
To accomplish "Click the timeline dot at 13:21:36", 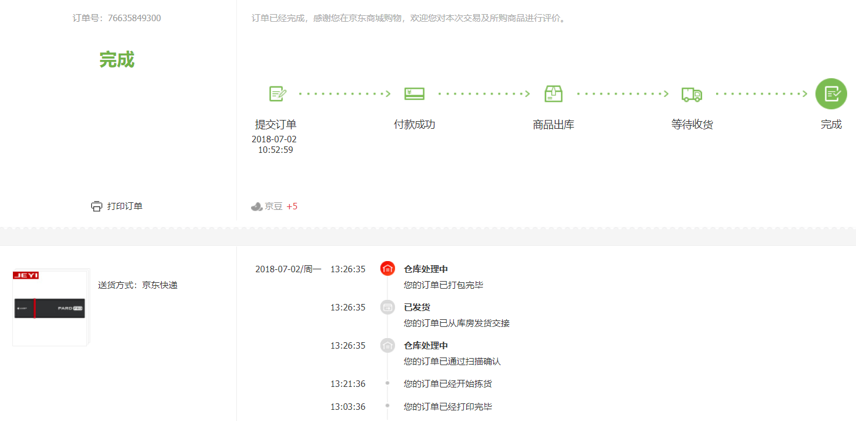I will 387,383.
